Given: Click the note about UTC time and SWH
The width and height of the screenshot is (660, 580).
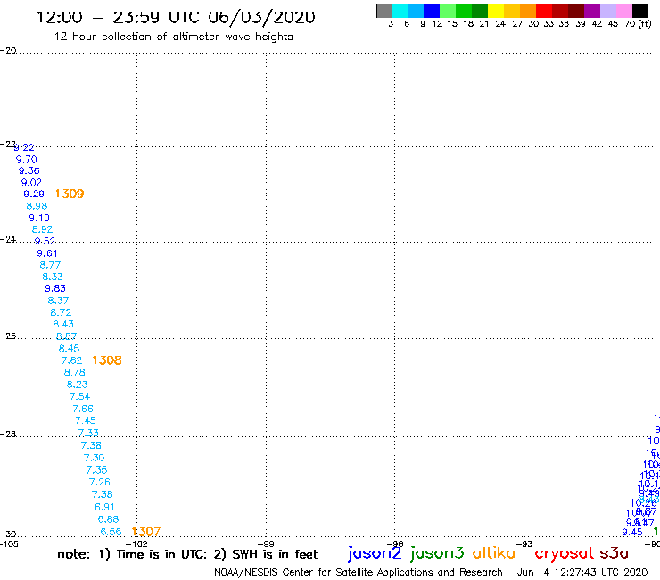Looking at the screenshot, I should coord(187,554).
